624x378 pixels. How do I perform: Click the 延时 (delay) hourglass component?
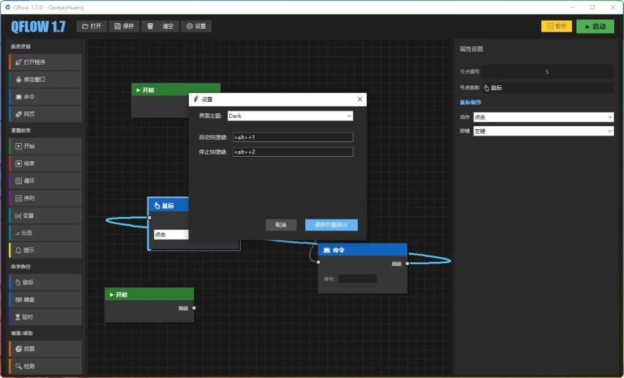(45, 317)
